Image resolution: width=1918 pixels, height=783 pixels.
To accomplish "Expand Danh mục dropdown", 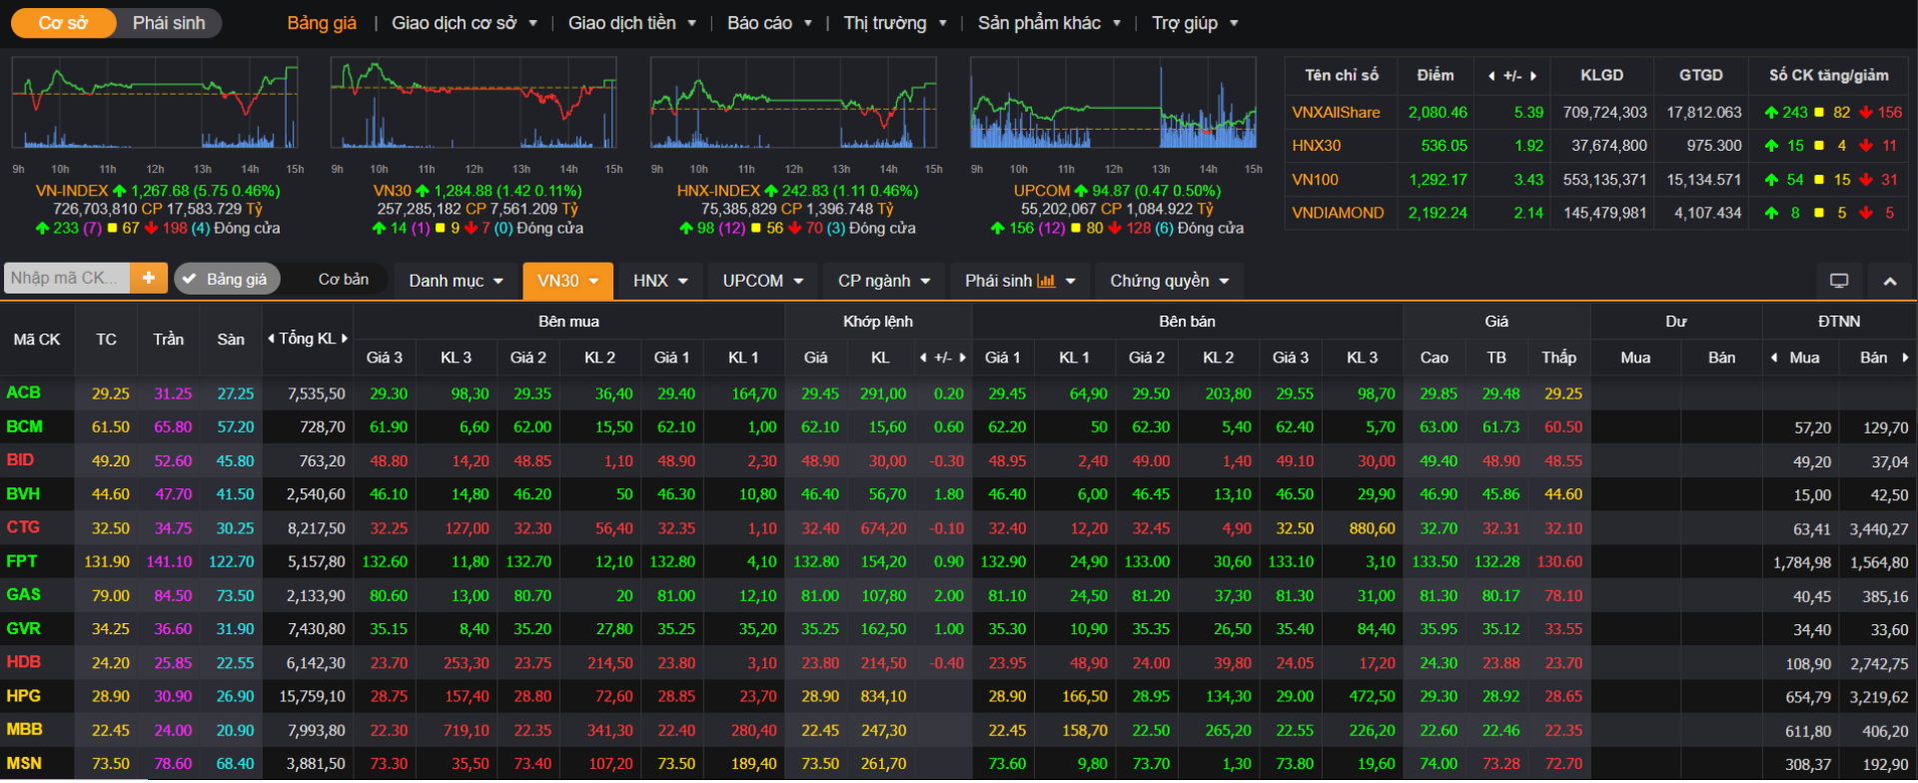I will click(x=456, y=282).
